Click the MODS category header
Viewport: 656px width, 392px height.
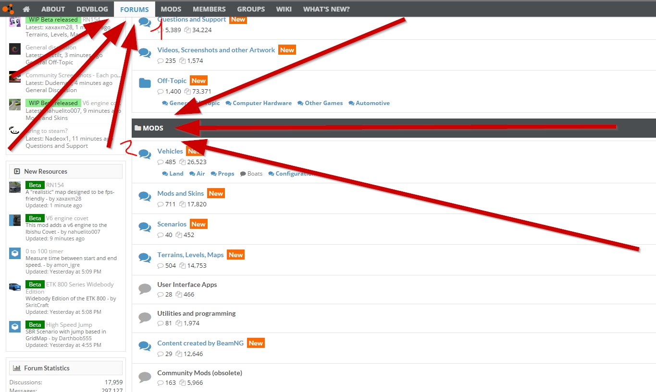(394, 128)
